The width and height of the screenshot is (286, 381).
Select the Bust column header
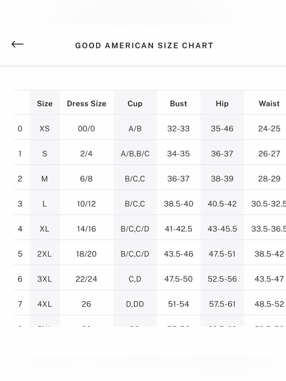click(x=178, y=103)
